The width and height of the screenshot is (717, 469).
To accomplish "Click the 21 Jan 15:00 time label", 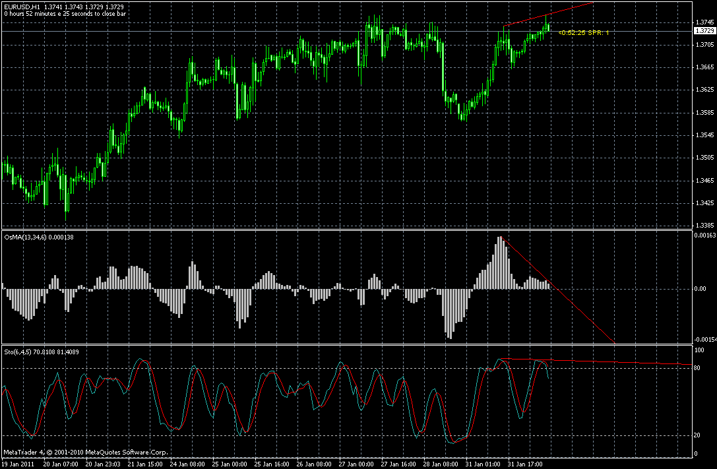I will (x=145, y=464).
